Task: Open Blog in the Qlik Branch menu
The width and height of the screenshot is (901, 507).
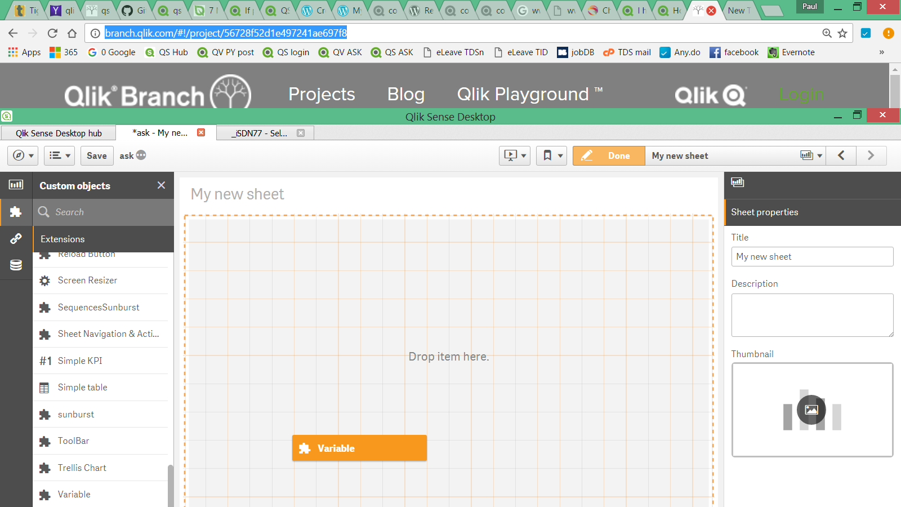Action: [x=406, y=94]
